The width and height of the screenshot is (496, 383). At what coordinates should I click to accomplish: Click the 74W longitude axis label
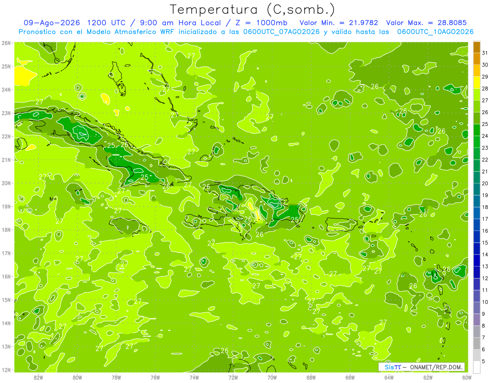(x=194, y=377)
